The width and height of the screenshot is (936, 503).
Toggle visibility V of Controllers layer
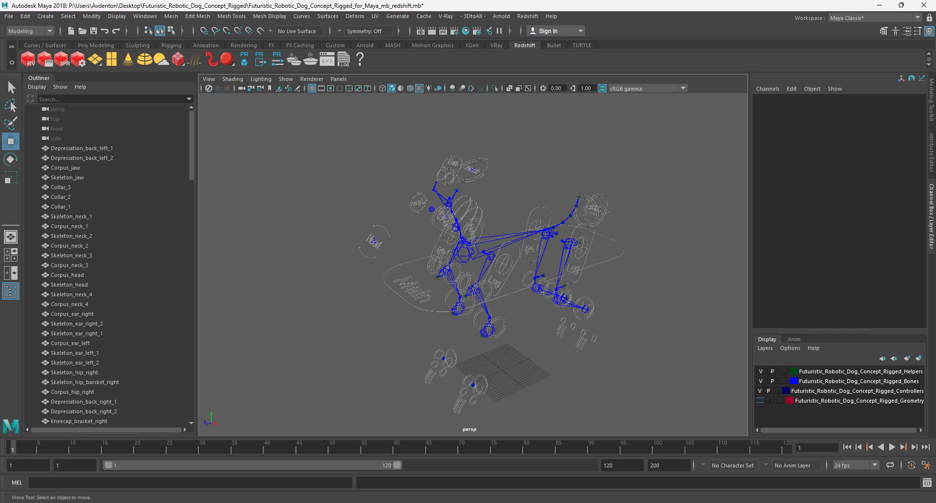[760, 391]
